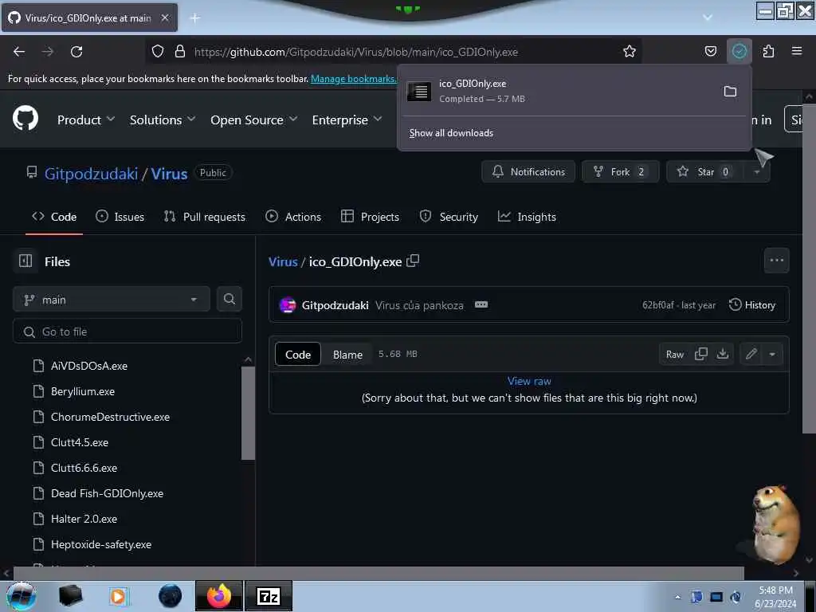Screen dimensions: 816x612
Task: Star the Virus repository
Action: point(705,172)
